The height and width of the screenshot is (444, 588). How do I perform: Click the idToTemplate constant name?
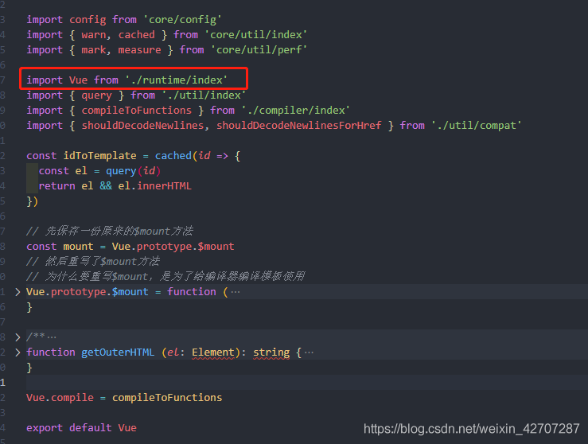tap(99, 156)
